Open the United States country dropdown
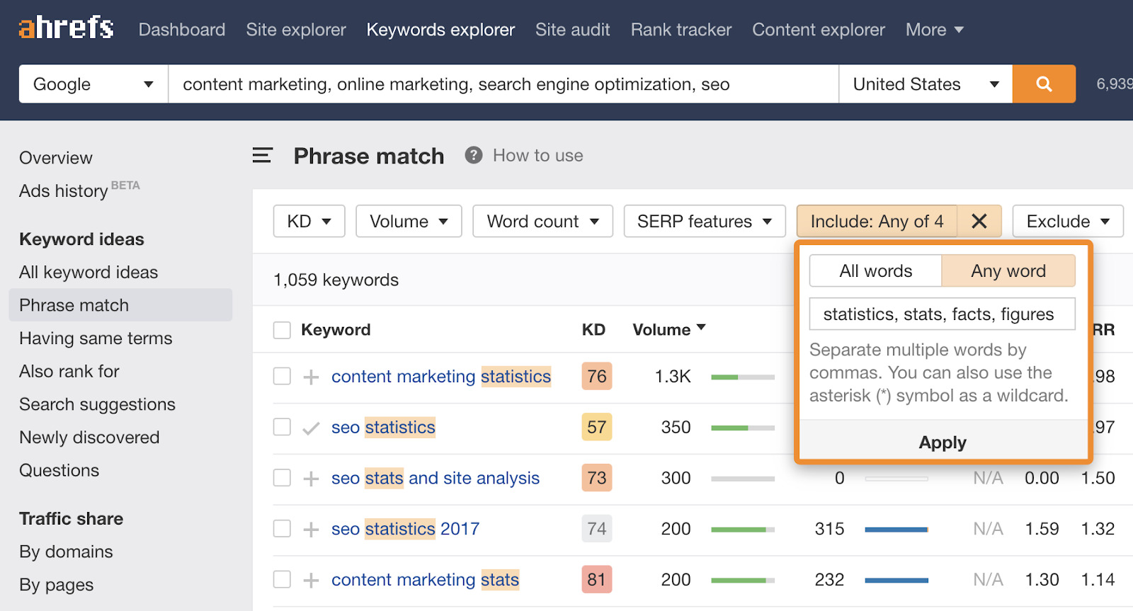1133x611 pixels. pos(926,84)
